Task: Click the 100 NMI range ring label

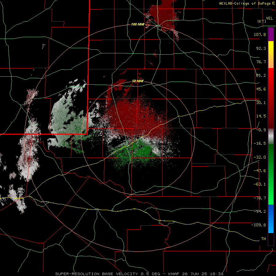Action: point(137,24)
